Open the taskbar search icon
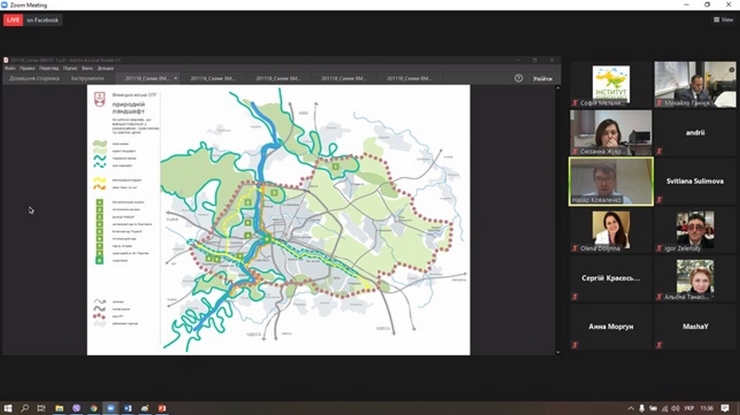This screenshot has width=740, height=415. tap(25, 408)
